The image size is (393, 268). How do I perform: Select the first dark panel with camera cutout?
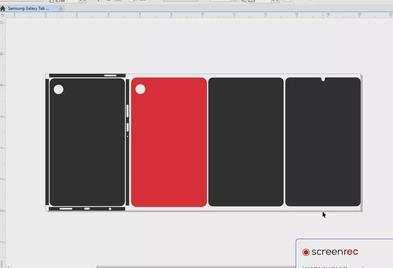pyautogui.click(x=87, y=148)
